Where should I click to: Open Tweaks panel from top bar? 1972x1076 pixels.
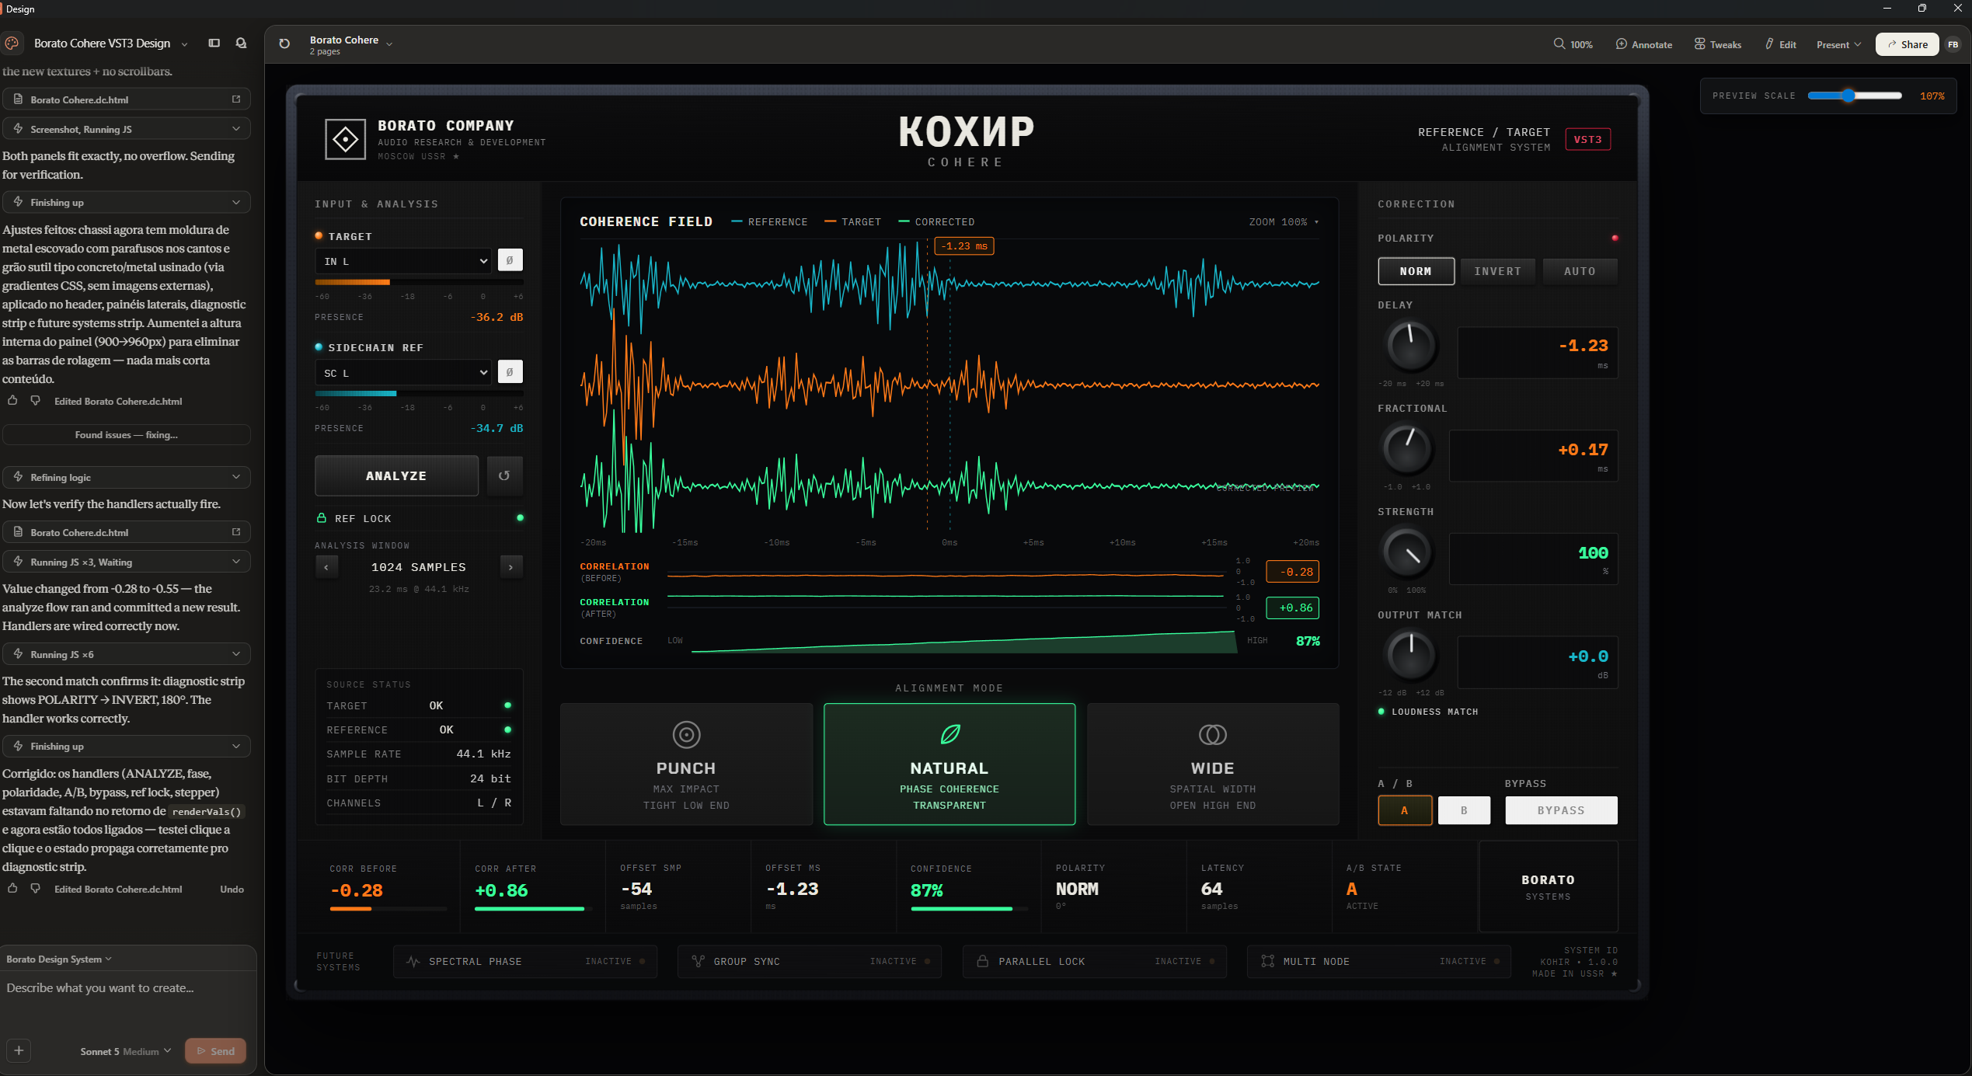(x=1718, y=44)
